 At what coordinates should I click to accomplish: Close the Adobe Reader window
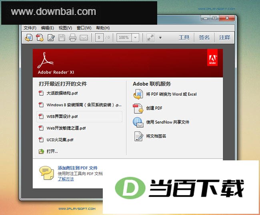[227, 18]
